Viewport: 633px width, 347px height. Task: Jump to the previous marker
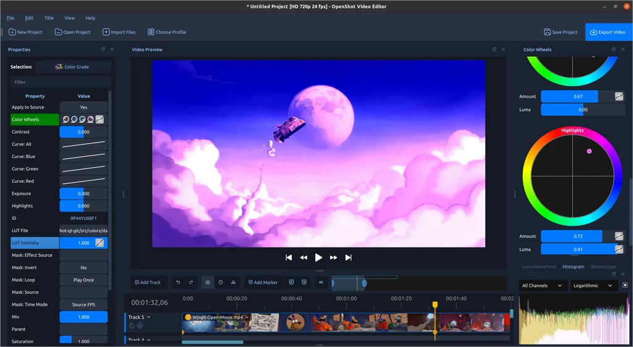[x=292, y=283]
